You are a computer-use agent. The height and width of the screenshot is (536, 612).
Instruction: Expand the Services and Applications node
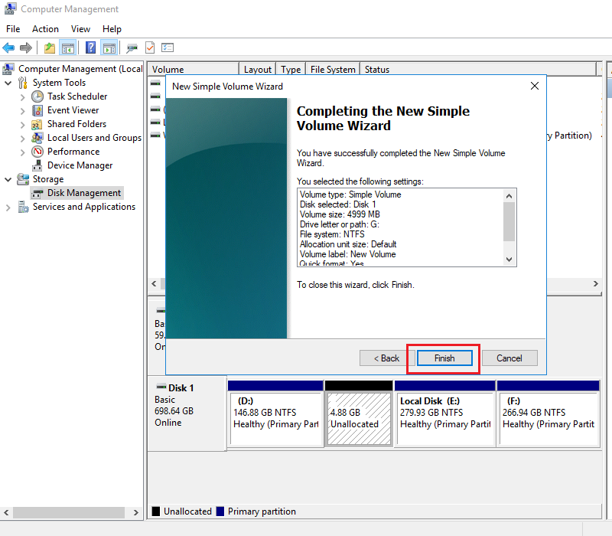pos(8,206)
